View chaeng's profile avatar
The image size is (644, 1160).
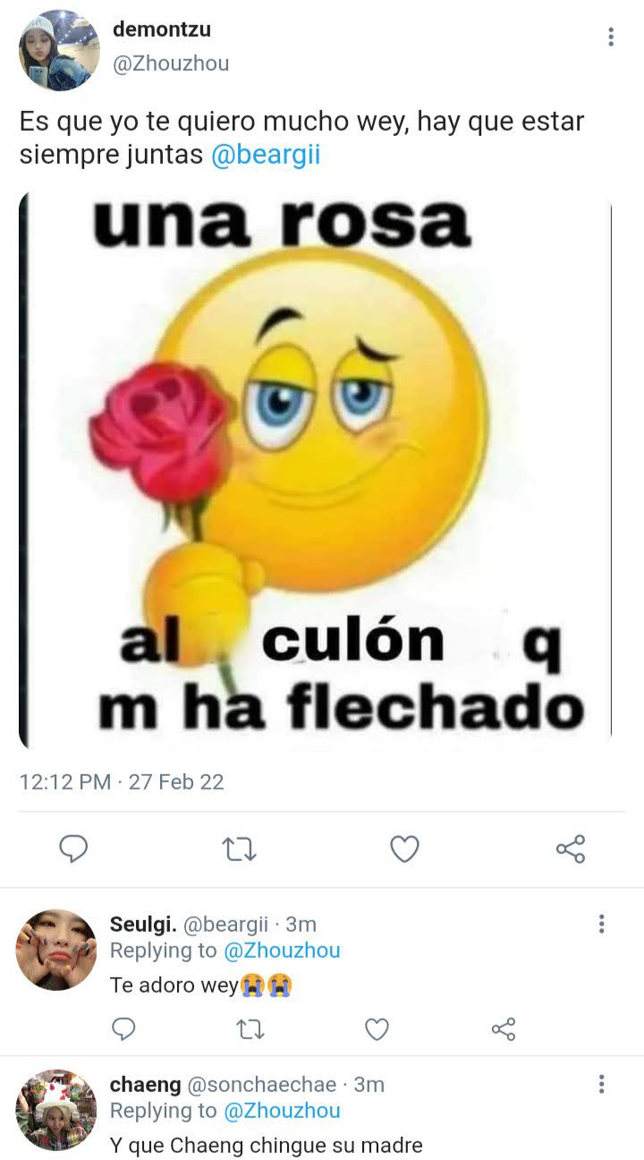point(56,1110)
